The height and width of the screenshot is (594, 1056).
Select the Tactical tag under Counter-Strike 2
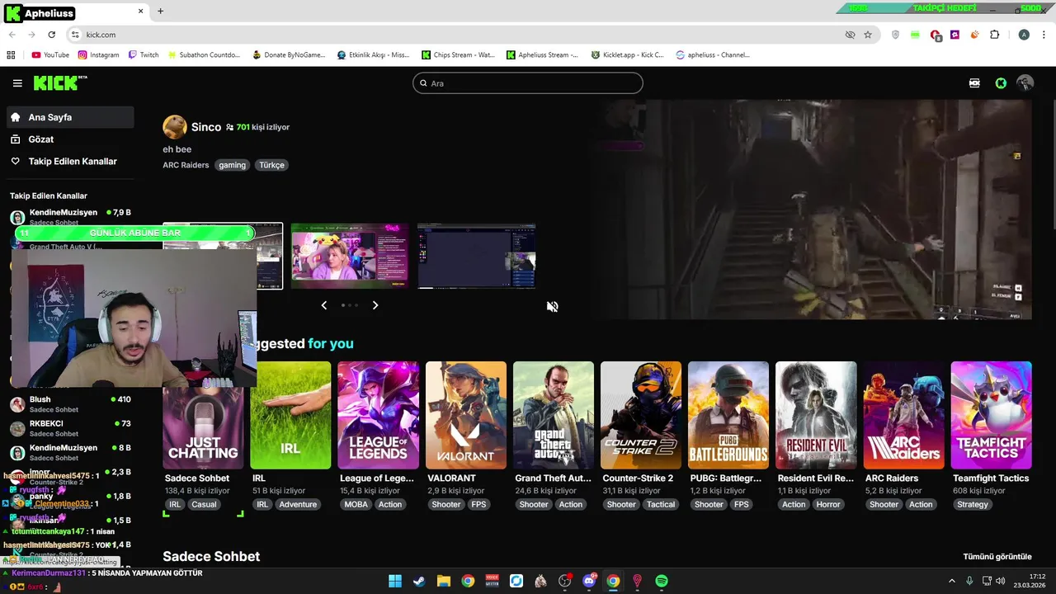661,505
